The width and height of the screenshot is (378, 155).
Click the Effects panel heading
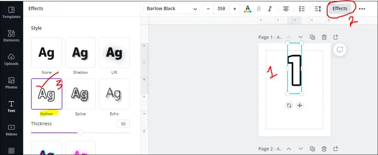(x=36, y=8)
